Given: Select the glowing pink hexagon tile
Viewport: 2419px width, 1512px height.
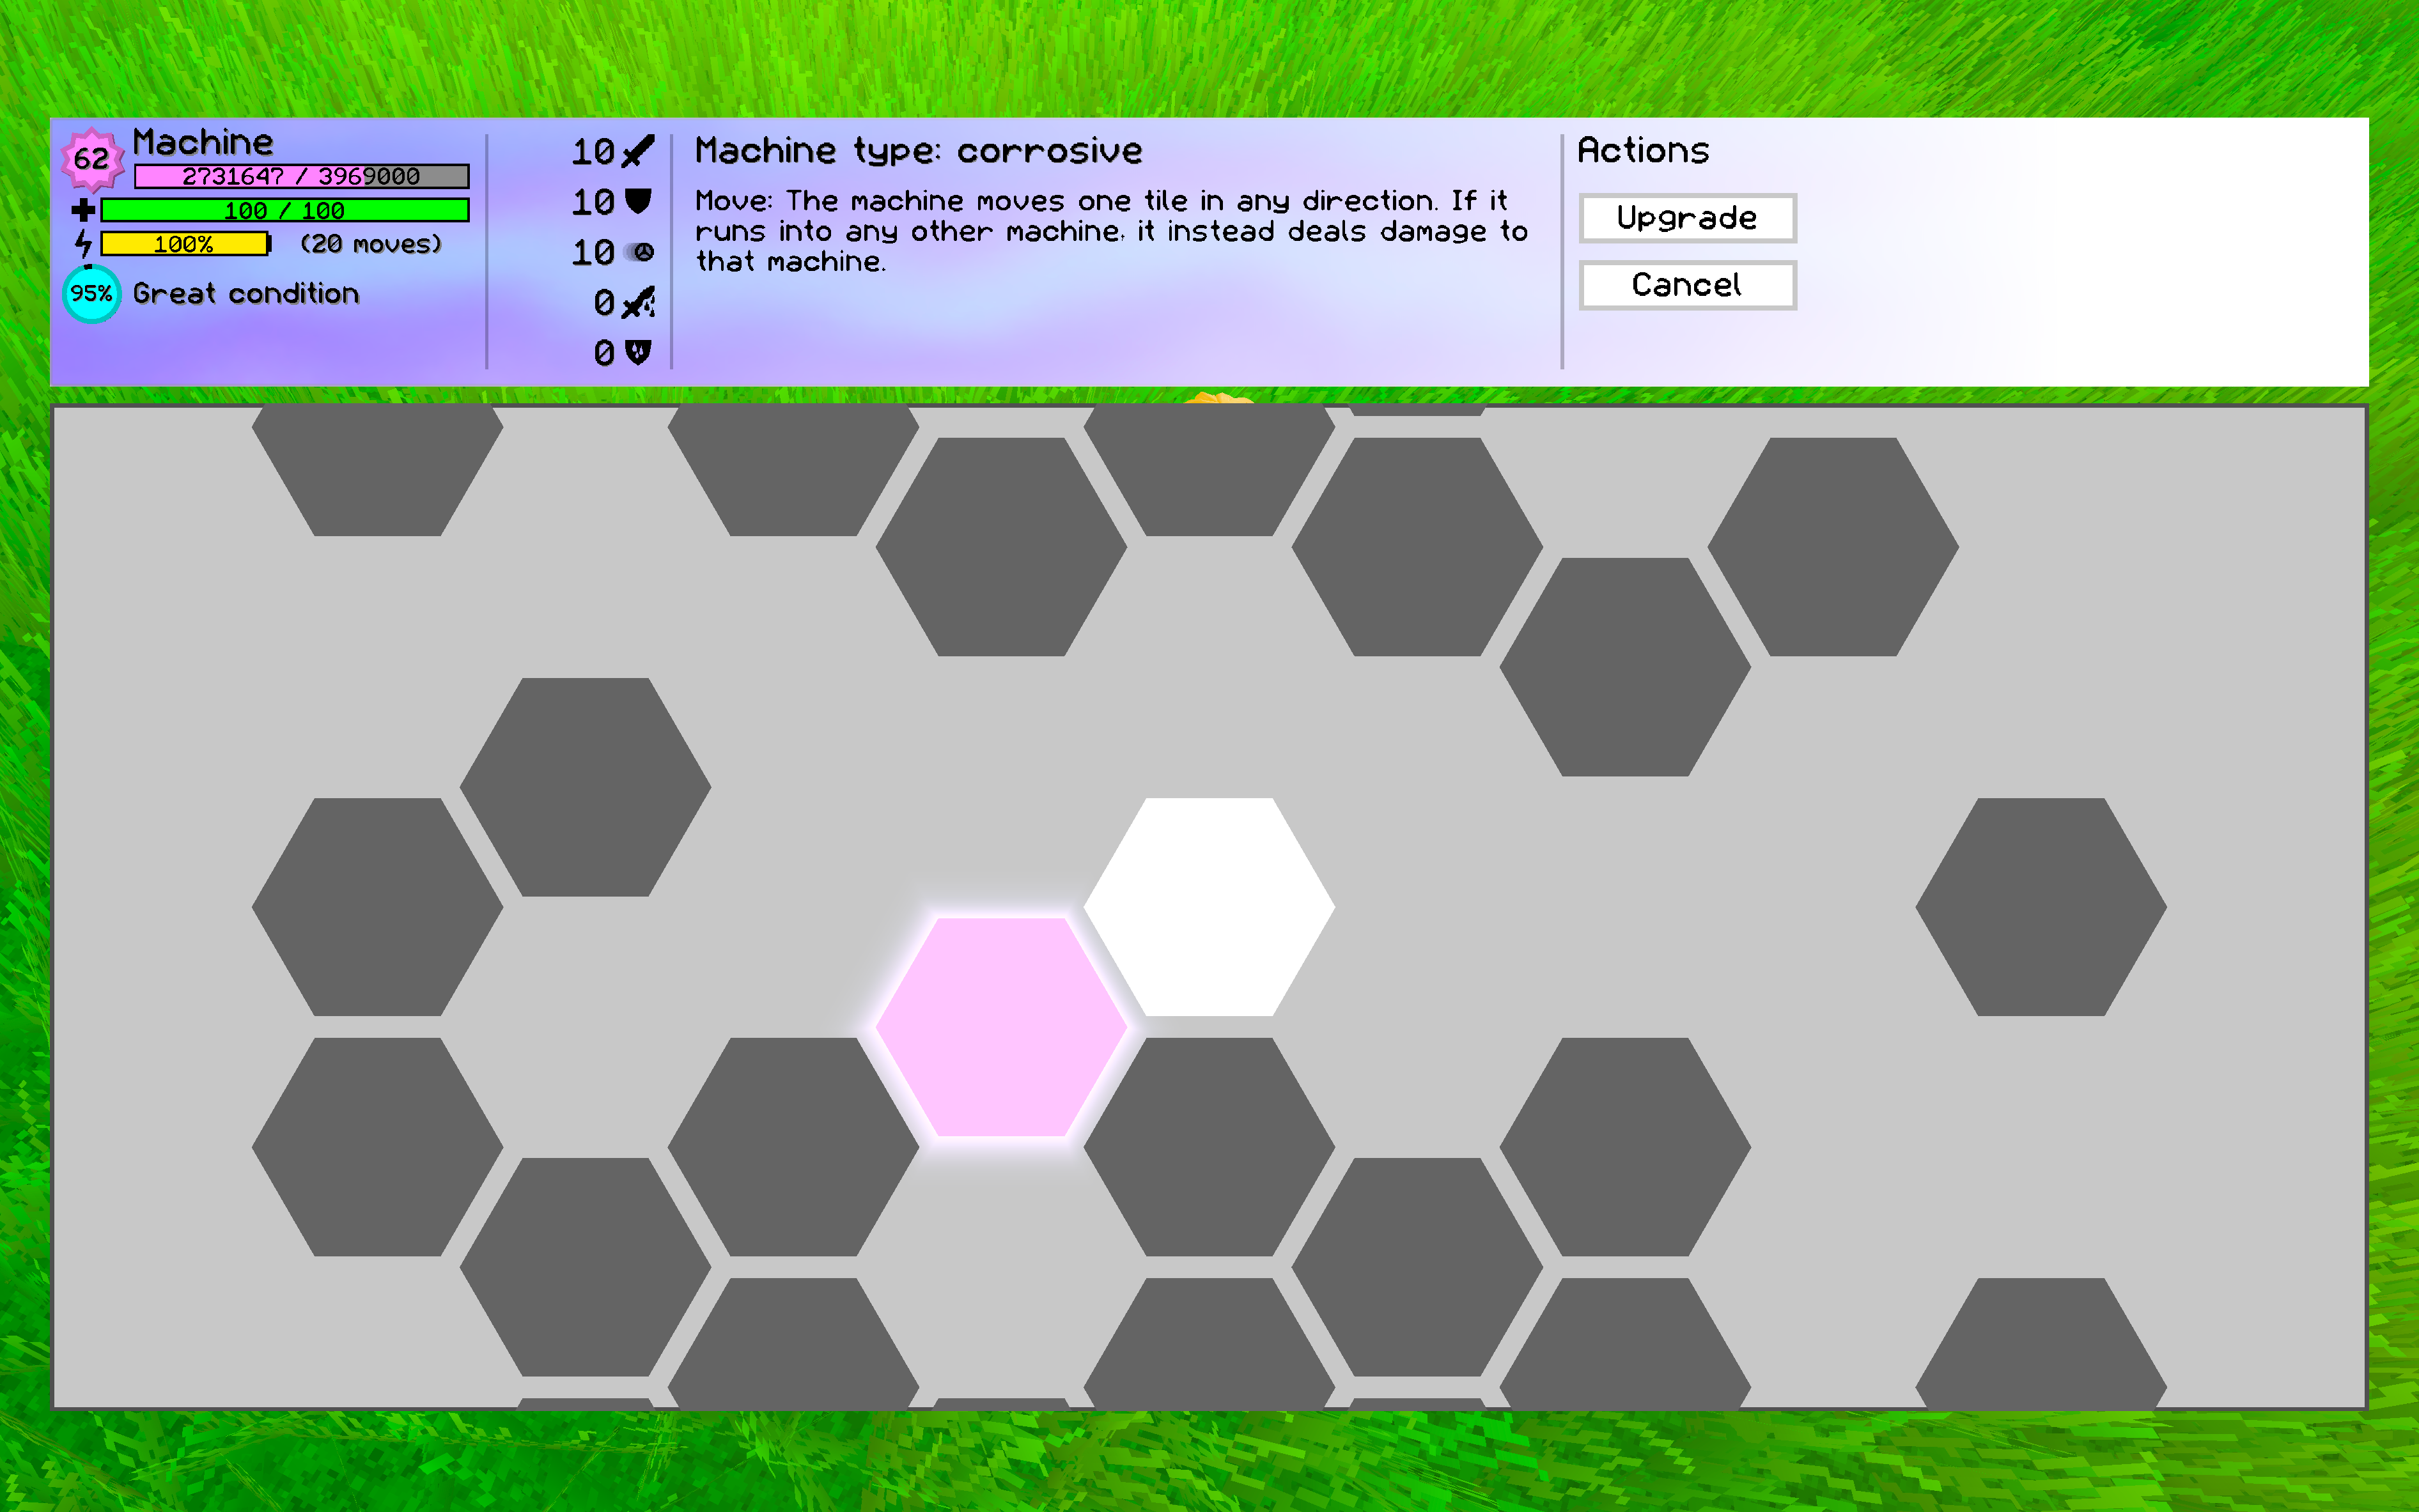Looking at the screenshot, I should click(x=1000, y=1027).
